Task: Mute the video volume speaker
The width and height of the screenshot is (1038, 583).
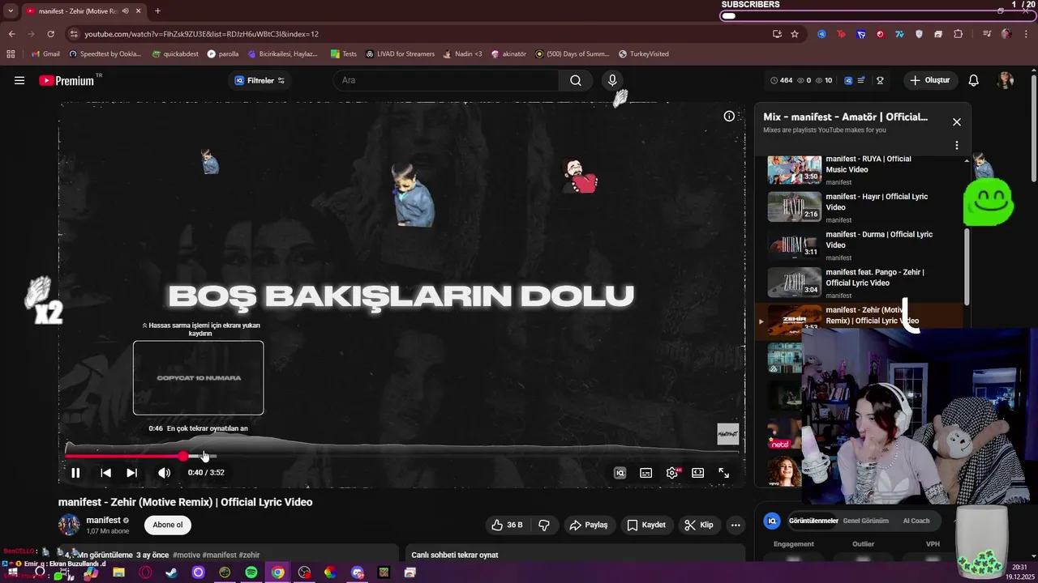Action: pyautogui.click(x=164, y=473)
